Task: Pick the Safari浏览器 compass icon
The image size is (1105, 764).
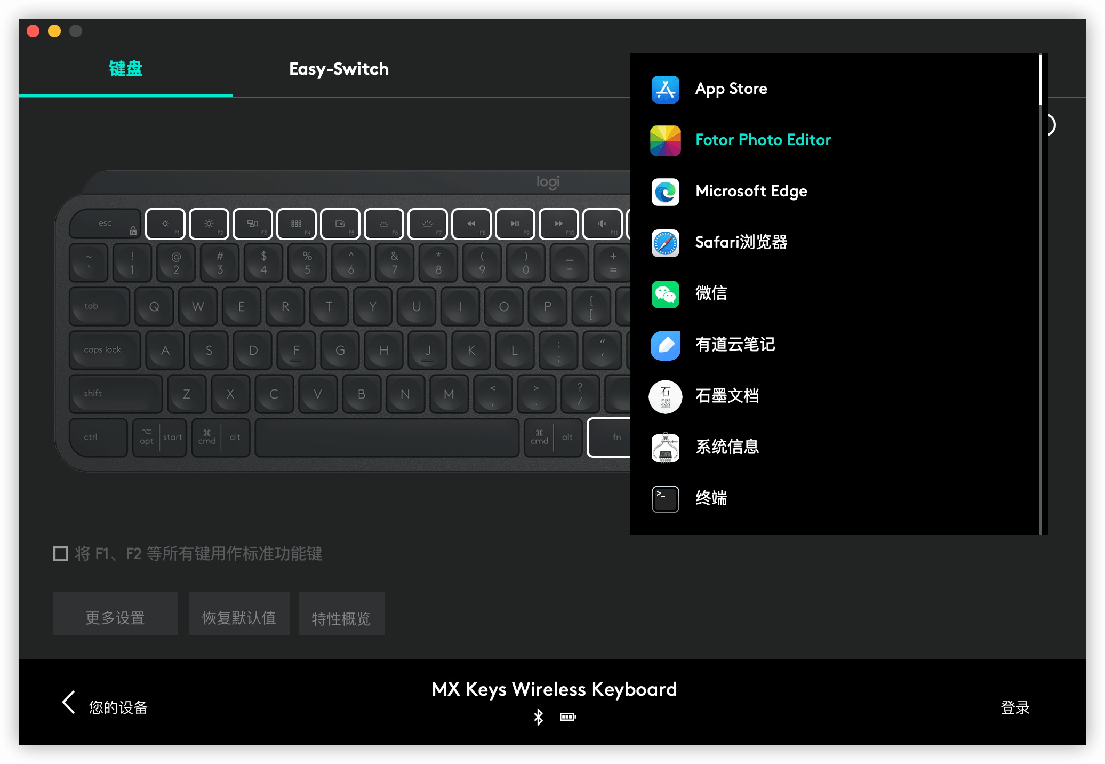Action: pos(665,243)
